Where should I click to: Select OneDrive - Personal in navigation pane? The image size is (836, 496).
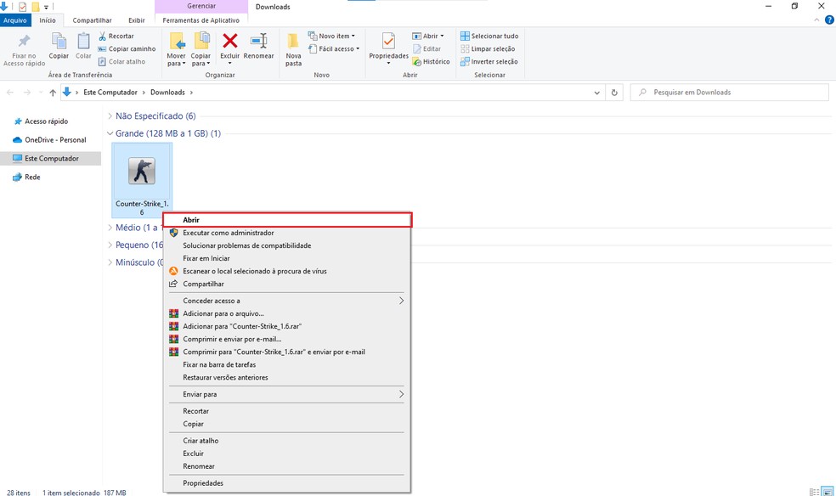pos(54,140)
